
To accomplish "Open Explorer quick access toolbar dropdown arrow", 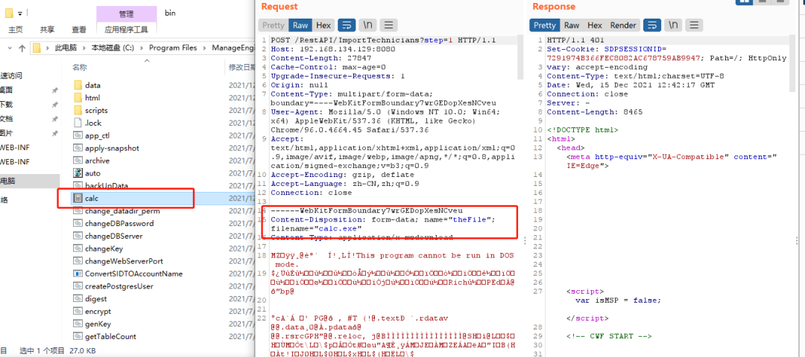I will pyautogui.click(x=19, y=13).
